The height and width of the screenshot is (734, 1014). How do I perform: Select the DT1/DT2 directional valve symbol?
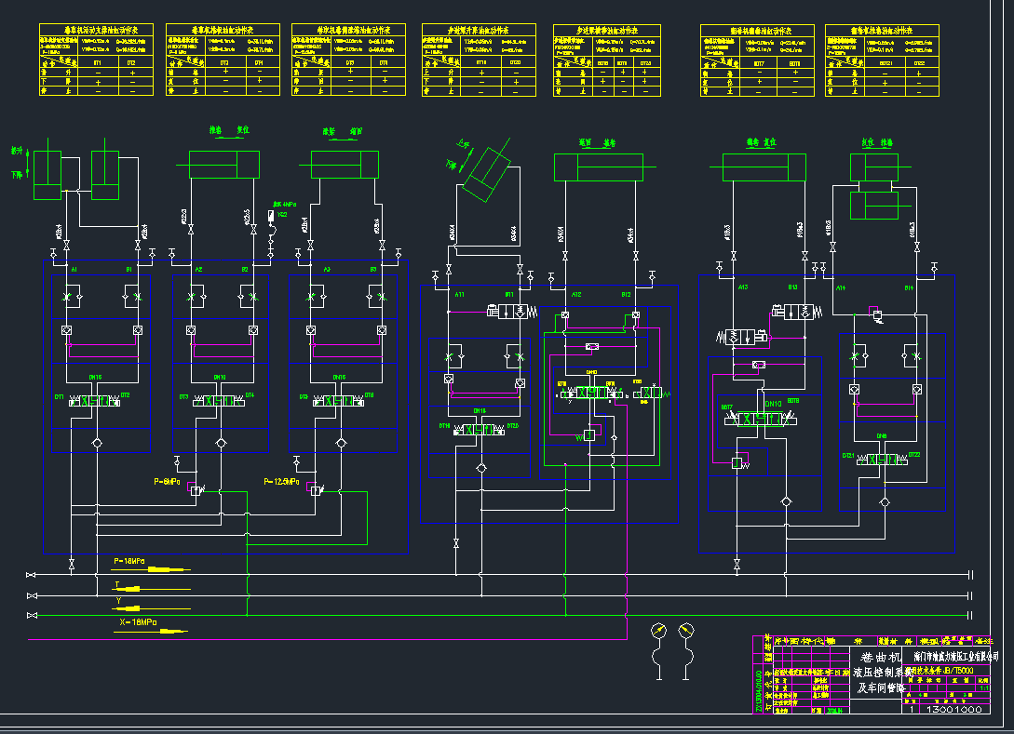point(95,399)
